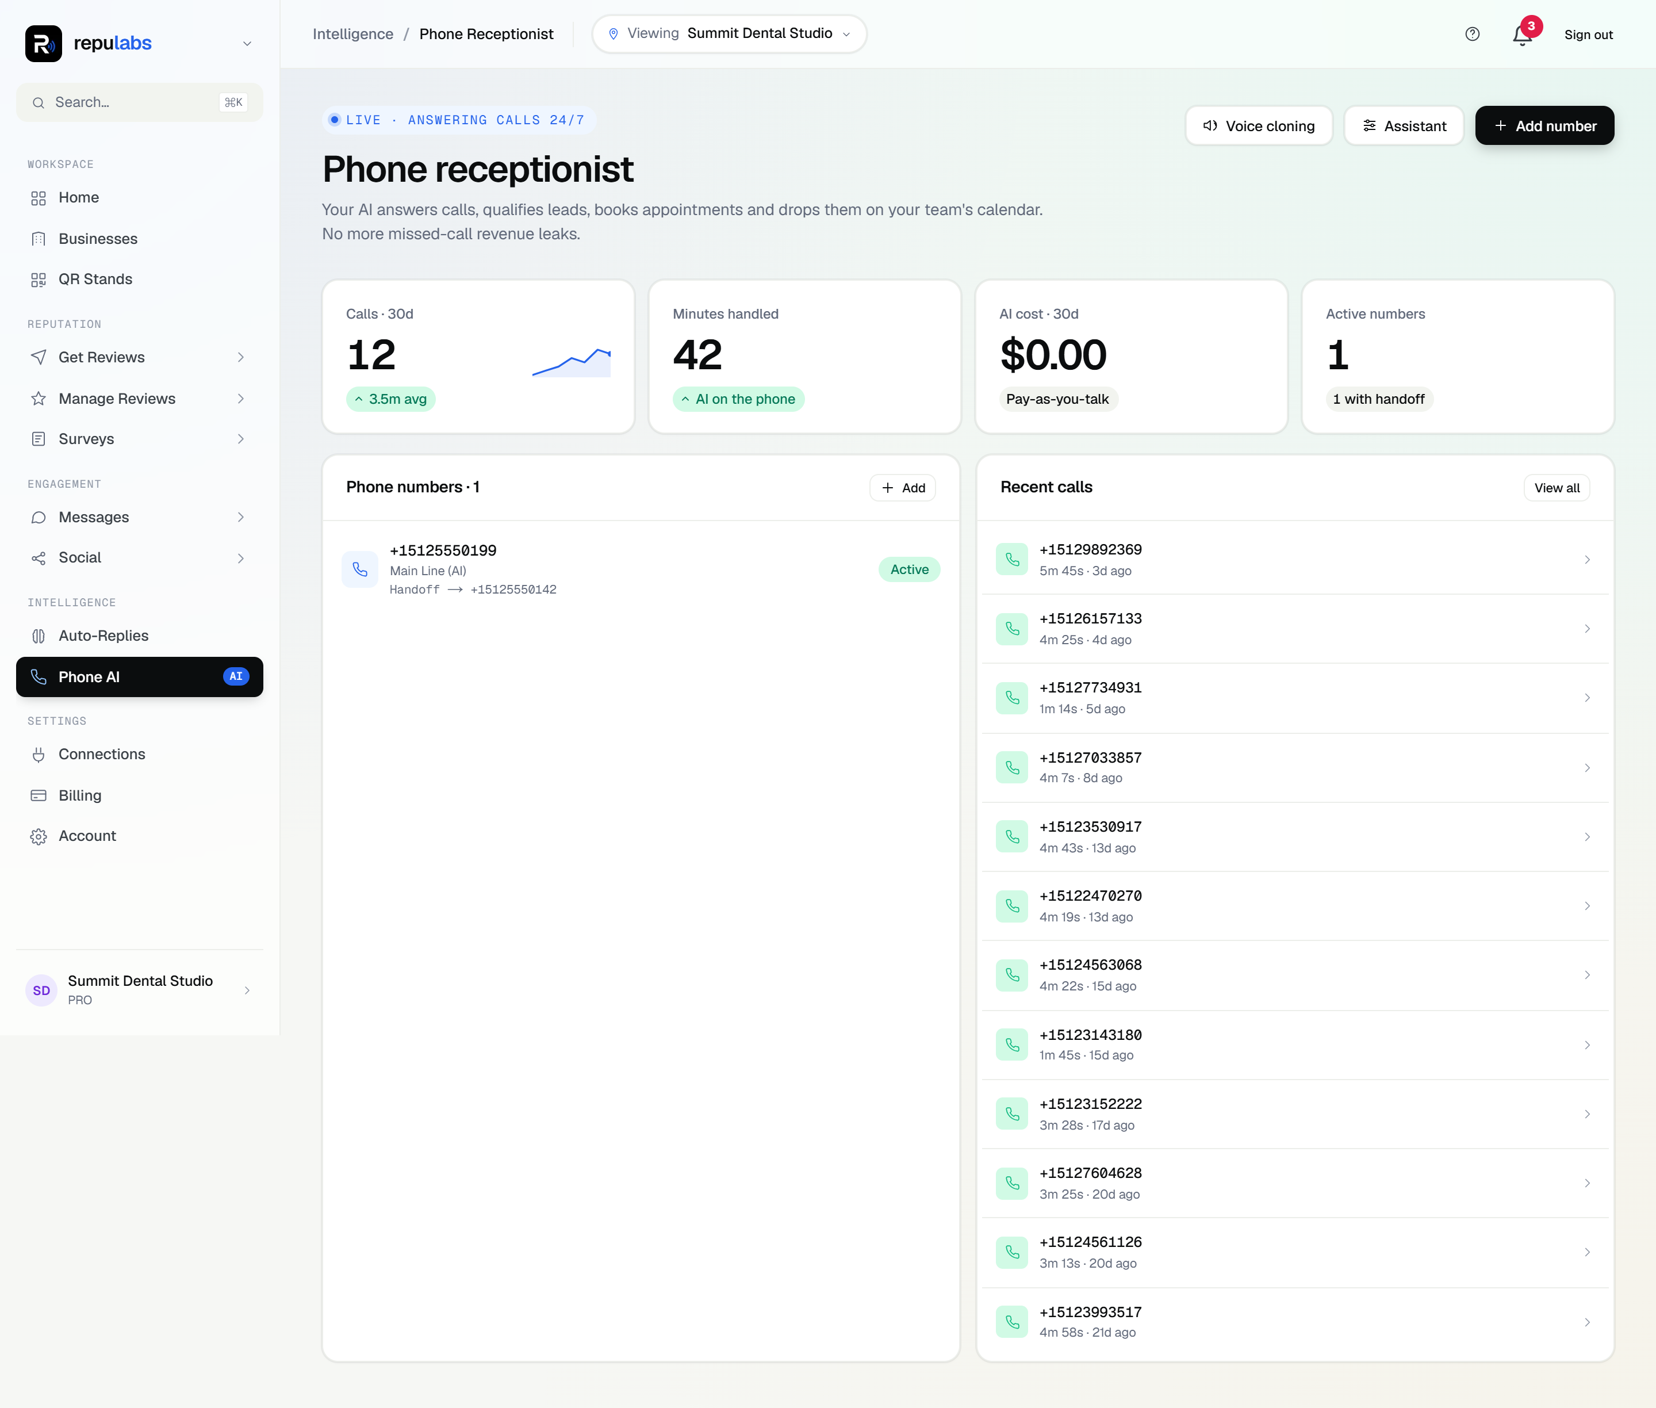Open the Businesses page
Image resolution: width=1656 pixels, height=1408 pixels.
(x=140, y=239)
